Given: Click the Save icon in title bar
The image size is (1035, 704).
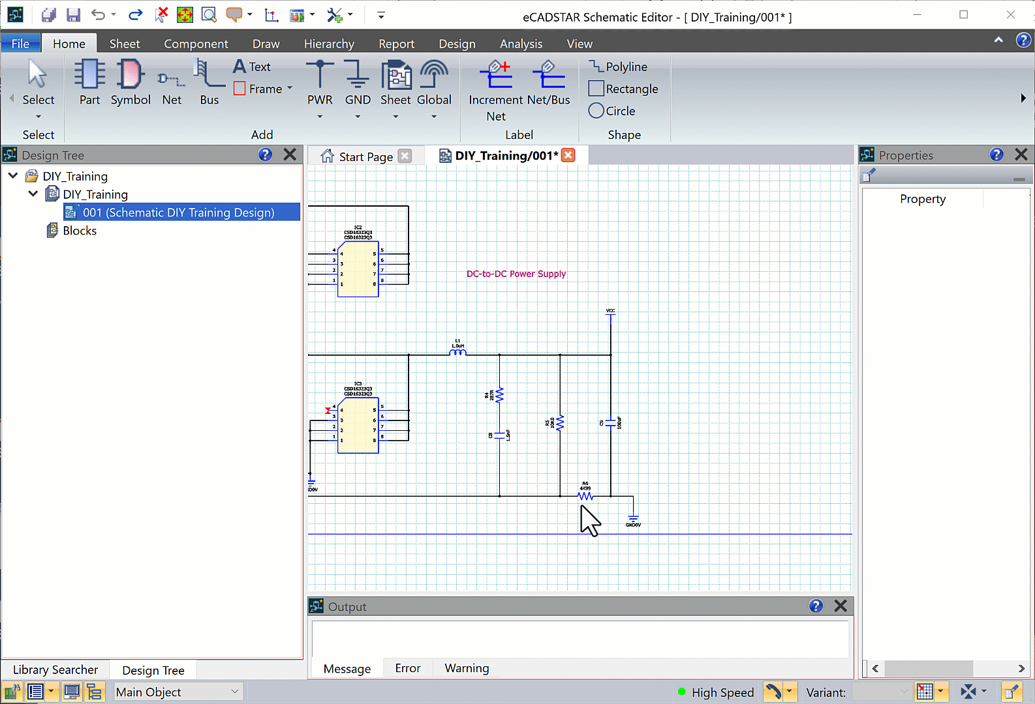Looking at the screenshot, I should click(x=73, y=15).
